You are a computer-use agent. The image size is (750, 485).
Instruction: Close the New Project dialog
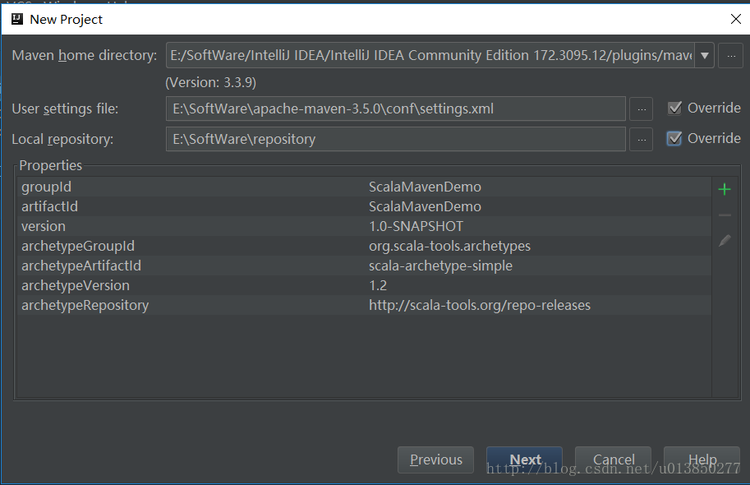point(736,19)
